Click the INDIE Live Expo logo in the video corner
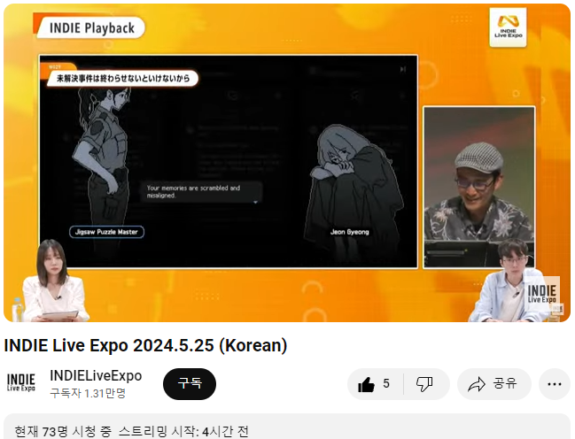 tap(508, 27)
